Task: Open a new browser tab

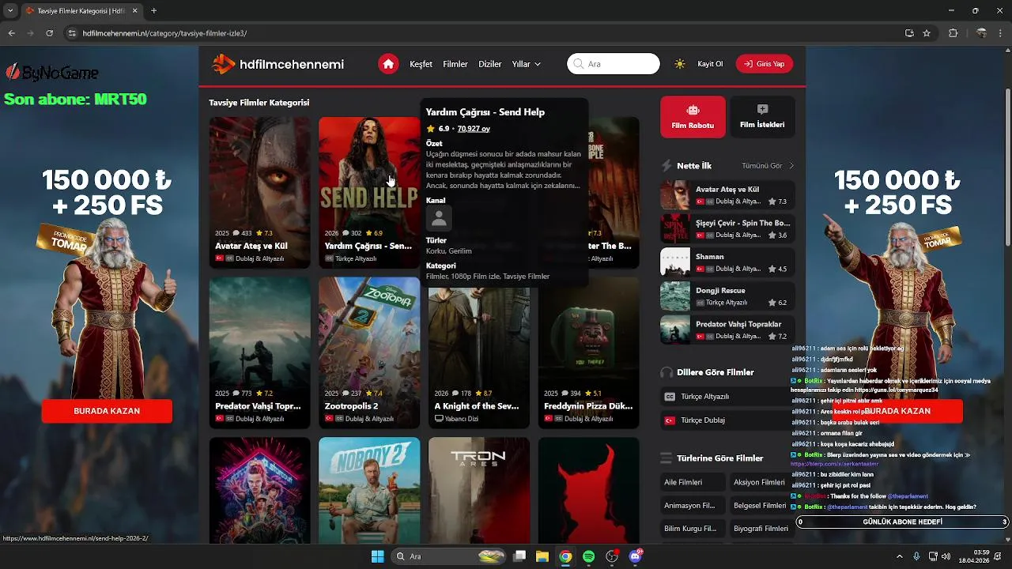Action: click(x=153, y=11)
